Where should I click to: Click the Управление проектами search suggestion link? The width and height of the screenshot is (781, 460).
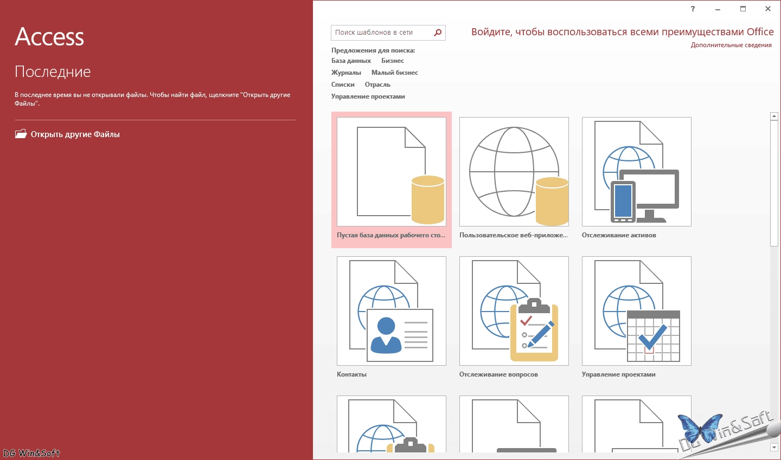click(x=368, y=96)
